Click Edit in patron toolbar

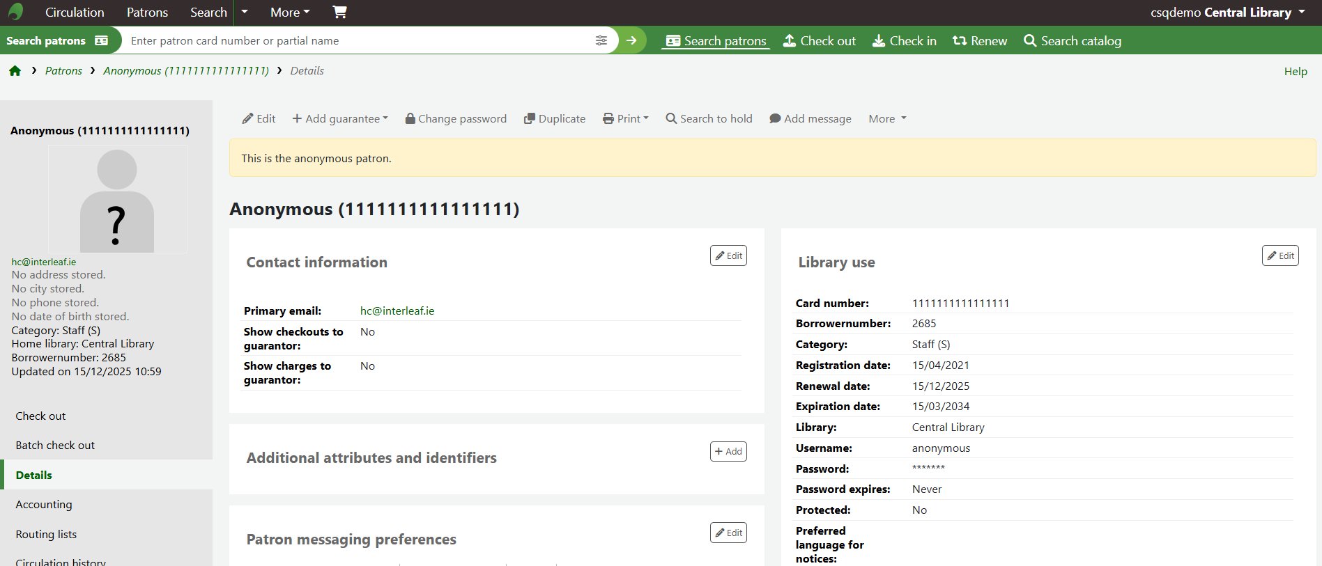click(x=259, y=118)
